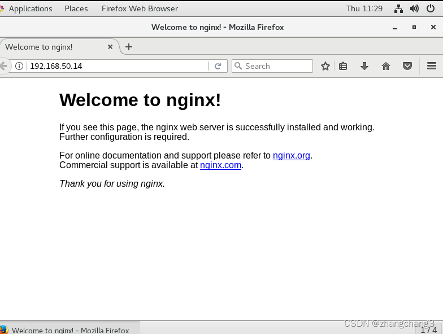Save the page to Pocket
Screen dimensions: 443x334
407,66
